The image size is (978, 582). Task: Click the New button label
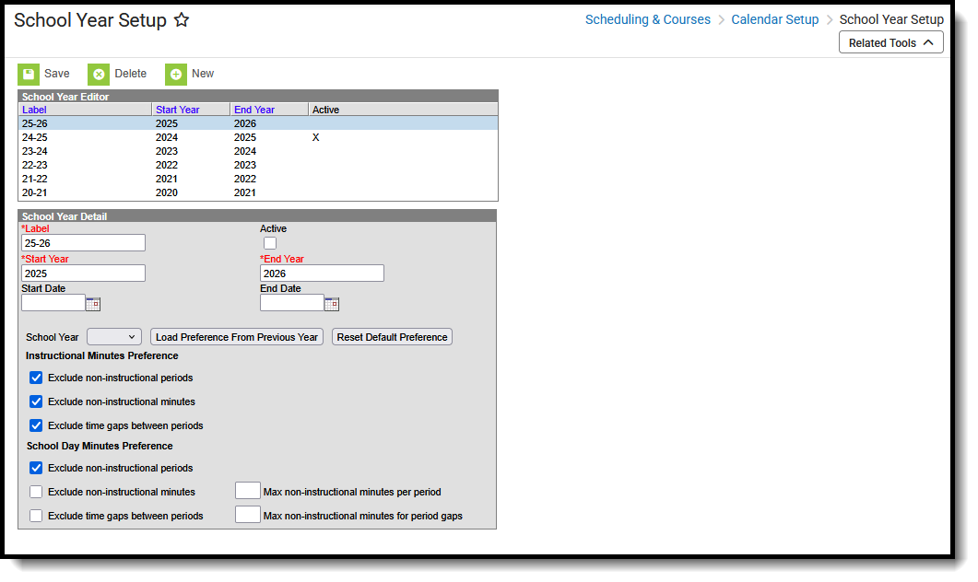(x=203, y=74)
